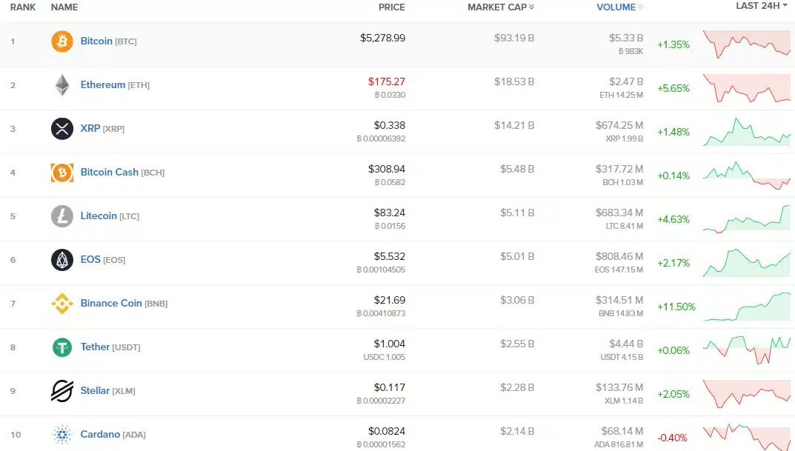Open Tether's 24h sparkline chart
The width and height of the screenshot is (795, 451).
pyautogui.click(x=746, y=350)
